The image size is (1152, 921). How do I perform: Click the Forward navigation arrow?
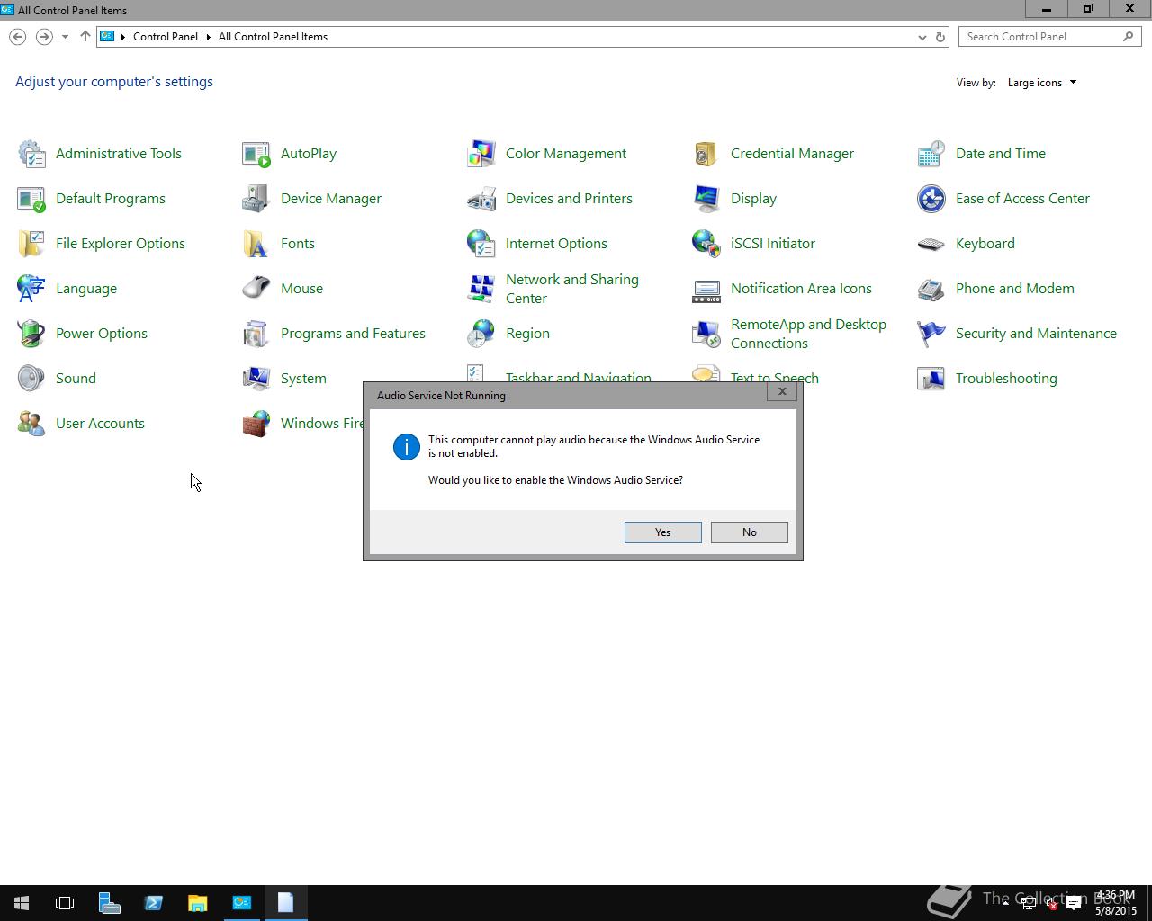pyautogui.click(x=43, y=37)
